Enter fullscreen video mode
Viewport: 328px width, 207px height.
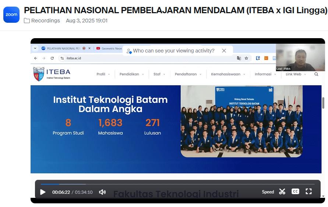(308, 191)
